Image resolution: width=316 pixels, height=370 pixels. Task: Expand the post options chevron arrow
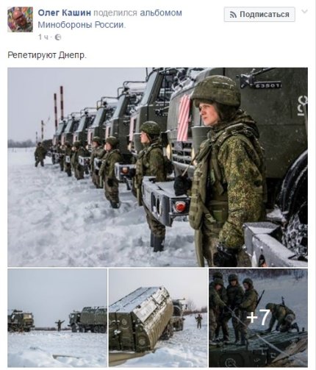coord(304,11)
